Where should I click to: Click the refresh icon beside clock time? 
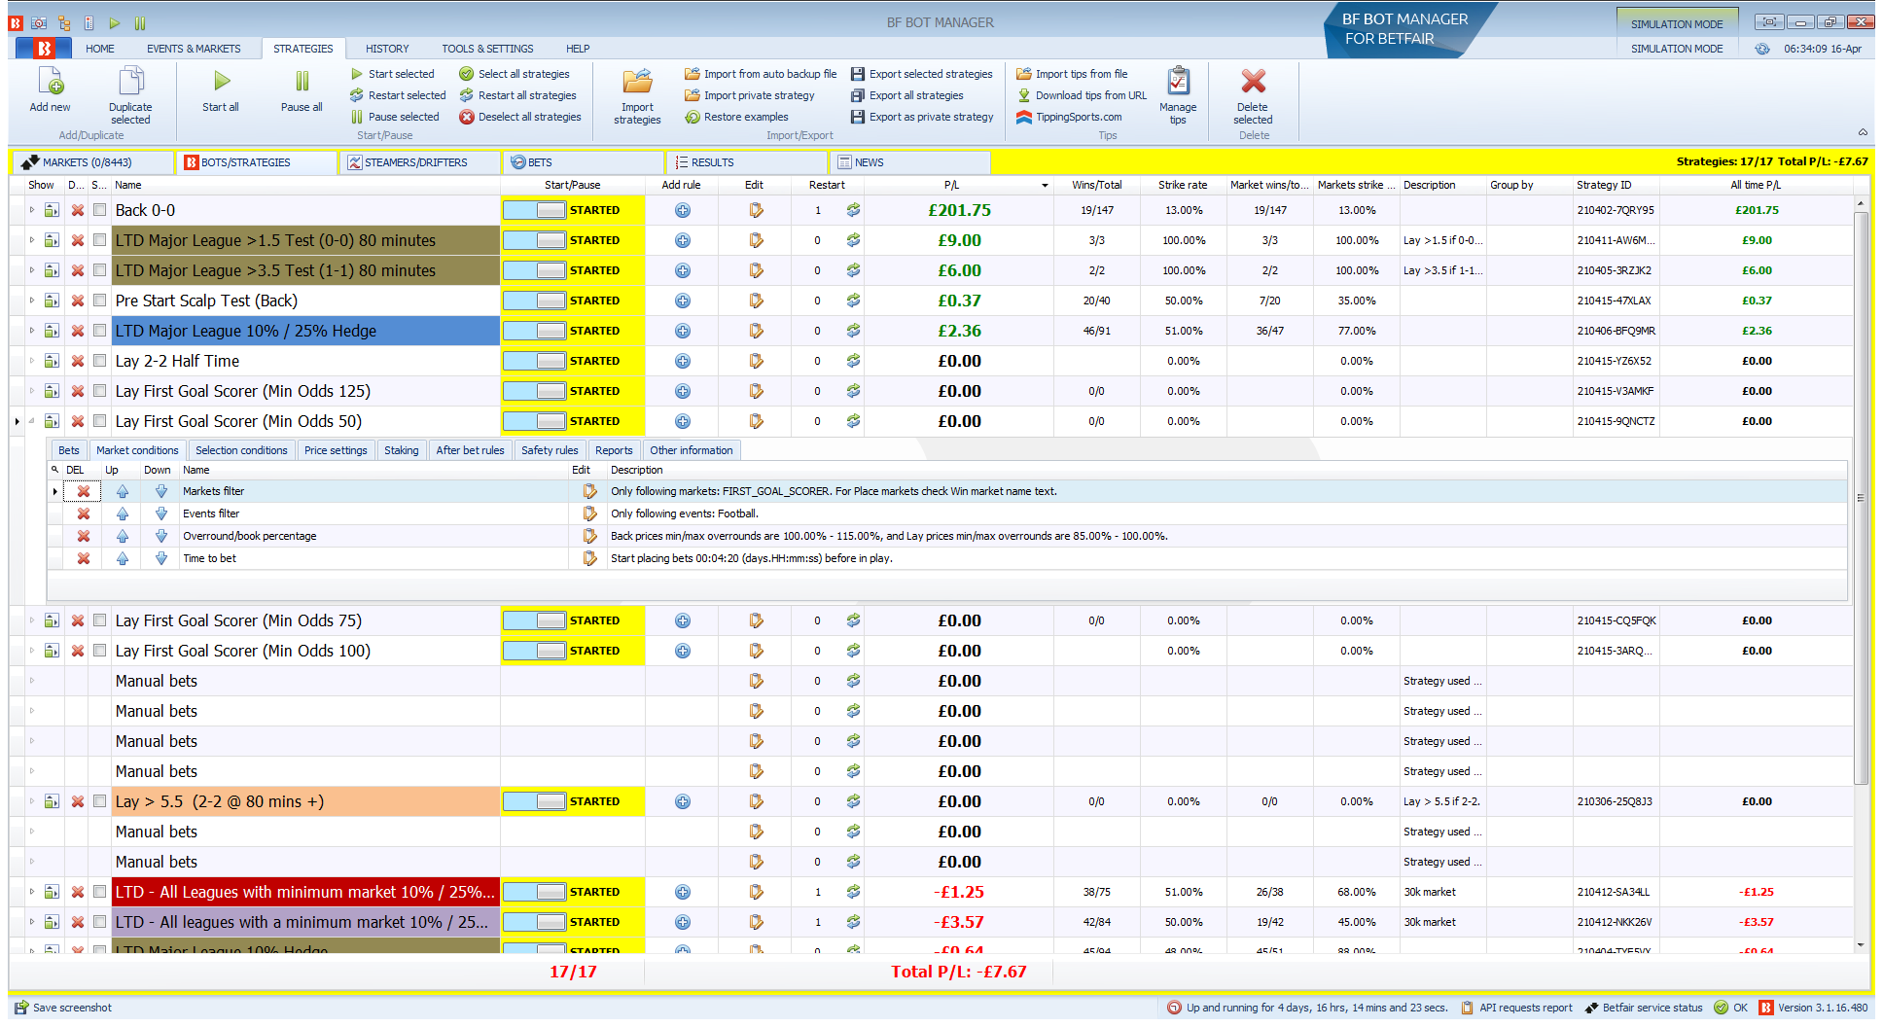[1762, 49]
